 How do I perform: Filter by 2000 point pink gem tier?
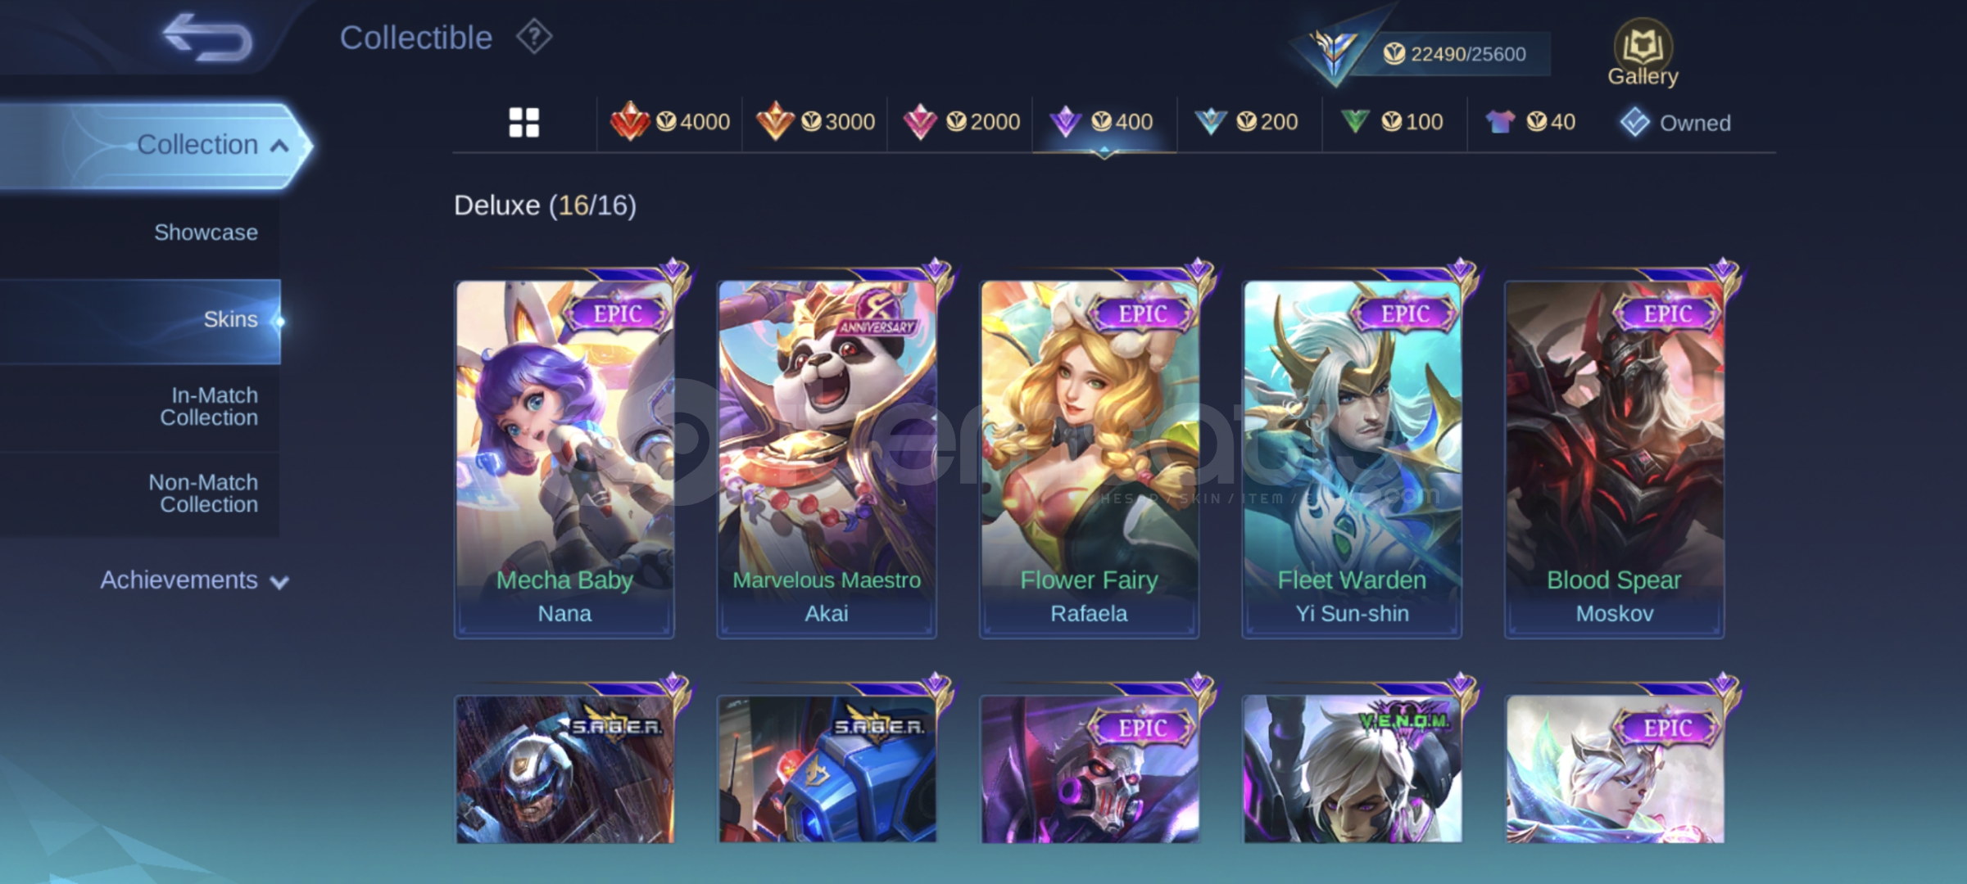(x=961, y=122)
